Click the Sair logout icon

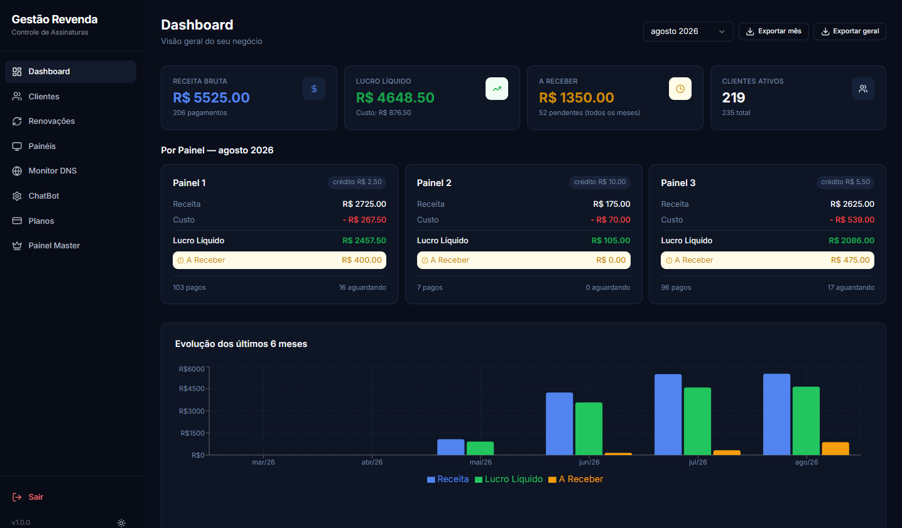click(x=17, y=497)
